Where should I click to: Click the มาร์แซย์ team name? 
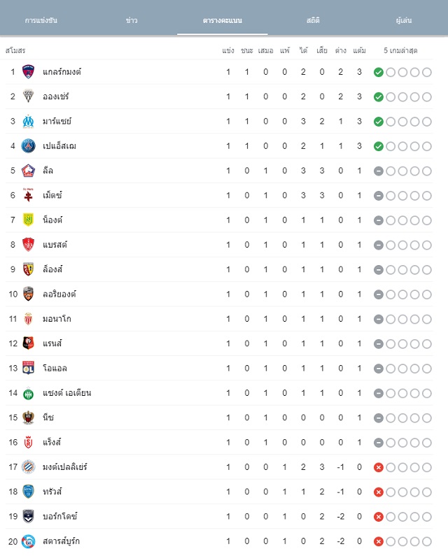pos(57,121)
